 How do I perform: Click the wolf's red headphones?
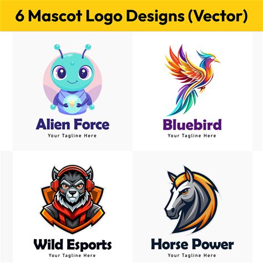73,179
